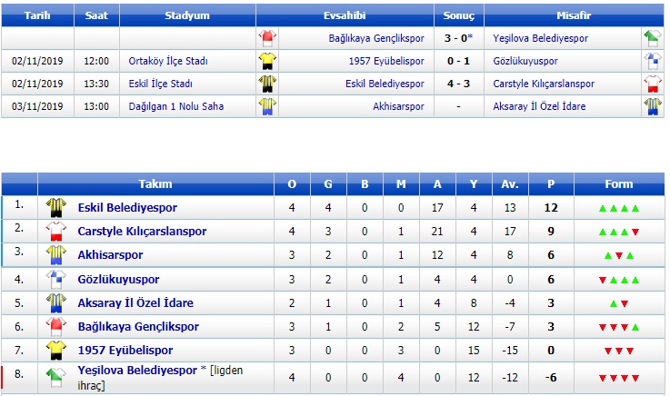Image resolution: width=670 pixels, height=396 pixels.
Task: Open Dağılgan 1 Nolu Saha link
Action: pos(176,106)
